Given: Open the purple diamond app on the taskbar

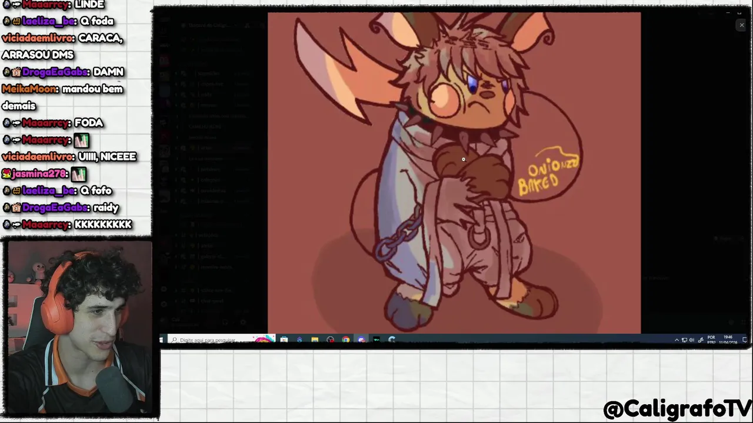Looking at the screenshot, I should [x=299, y=340].
